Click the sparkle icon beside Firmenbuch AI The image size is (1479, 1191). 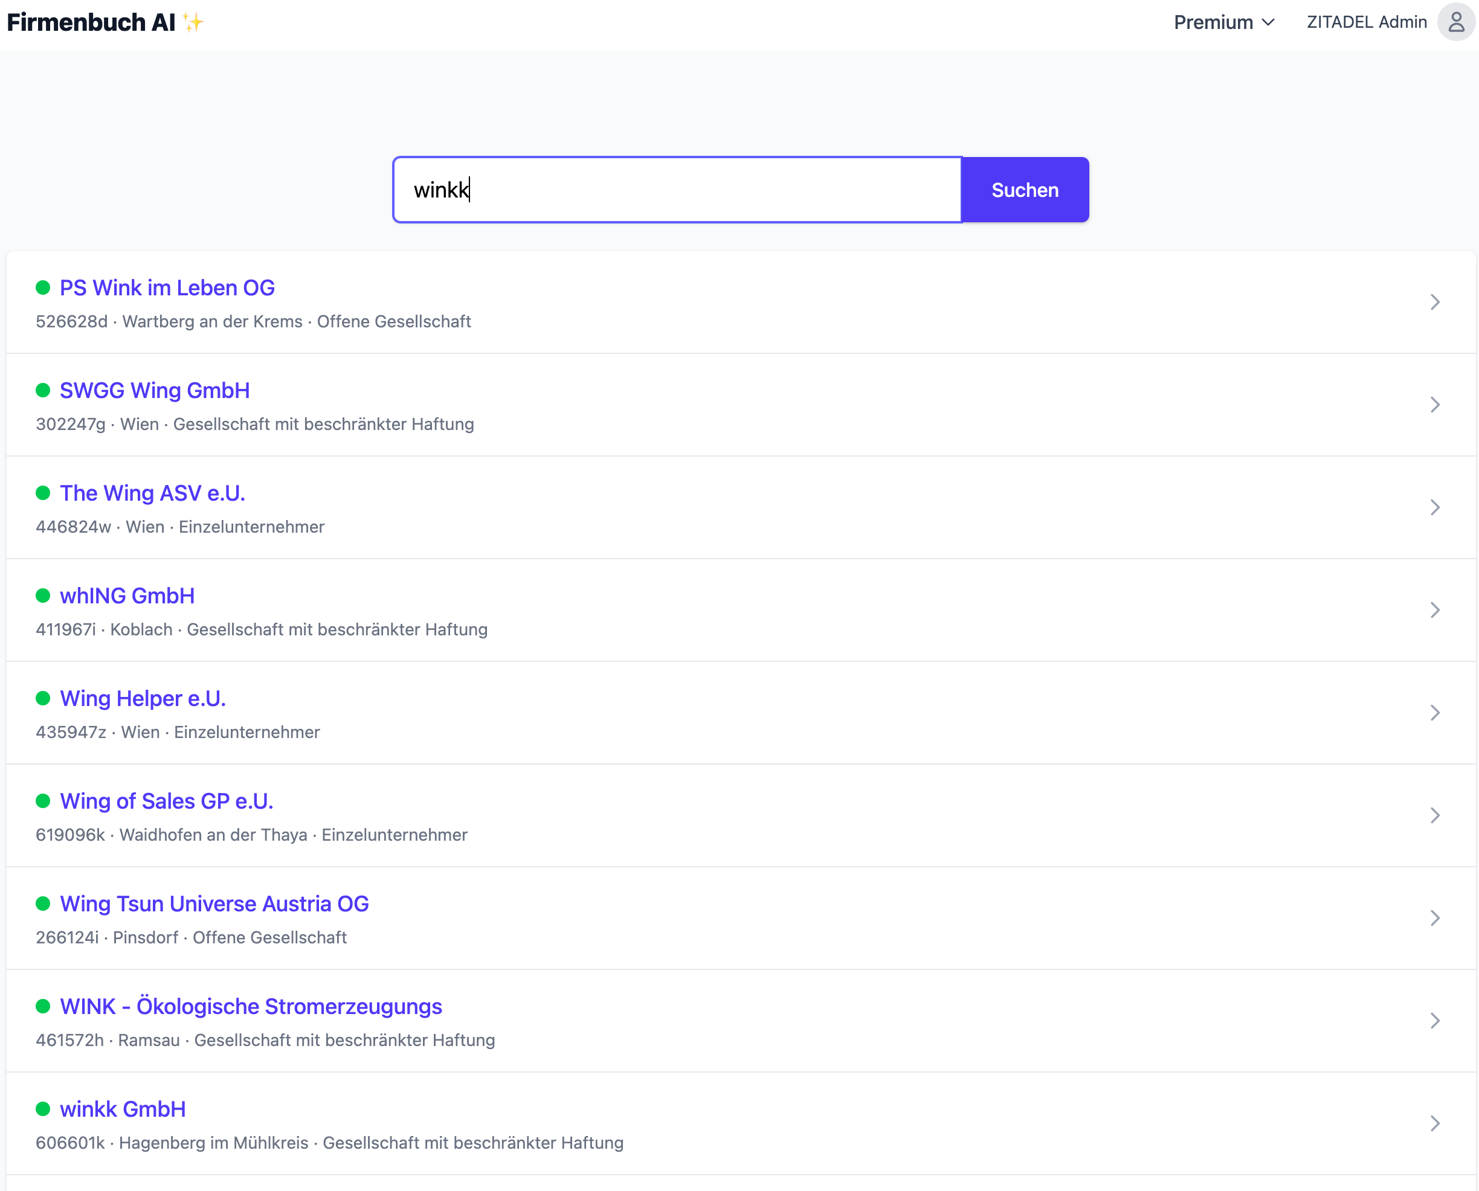(x=193, y=22)
